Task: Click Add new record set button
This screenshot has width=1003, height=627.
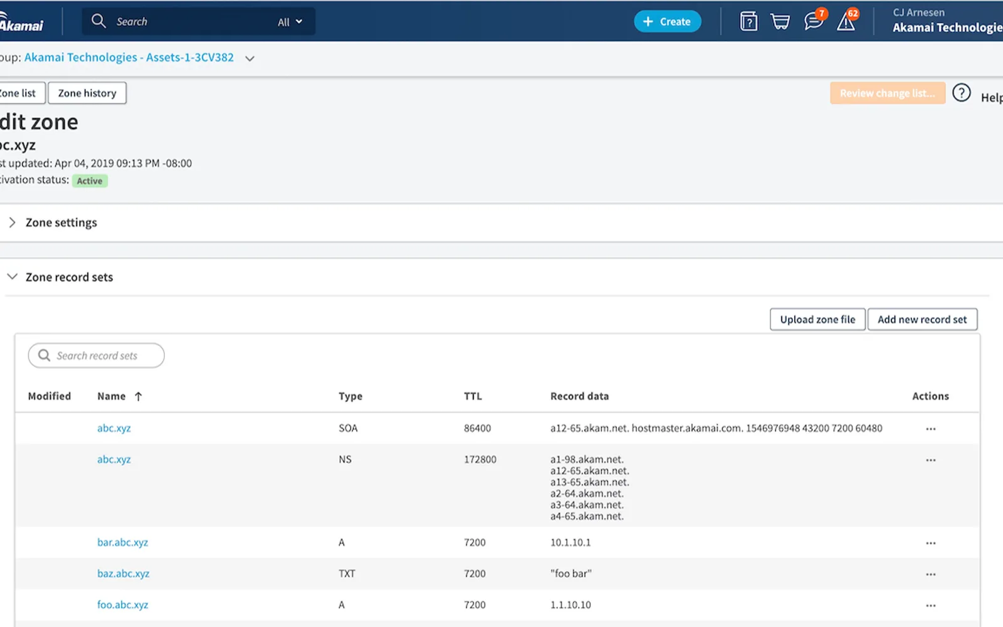Action: click(922, 319)
